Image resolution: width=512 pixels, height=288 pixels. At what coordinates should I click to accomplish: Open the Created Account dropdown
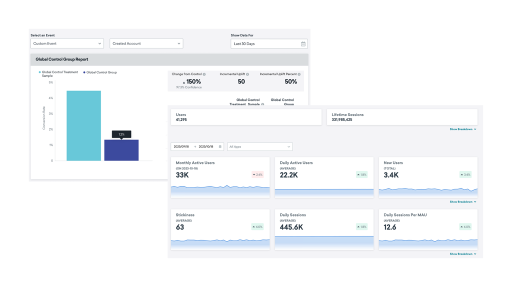click(146, 43)
